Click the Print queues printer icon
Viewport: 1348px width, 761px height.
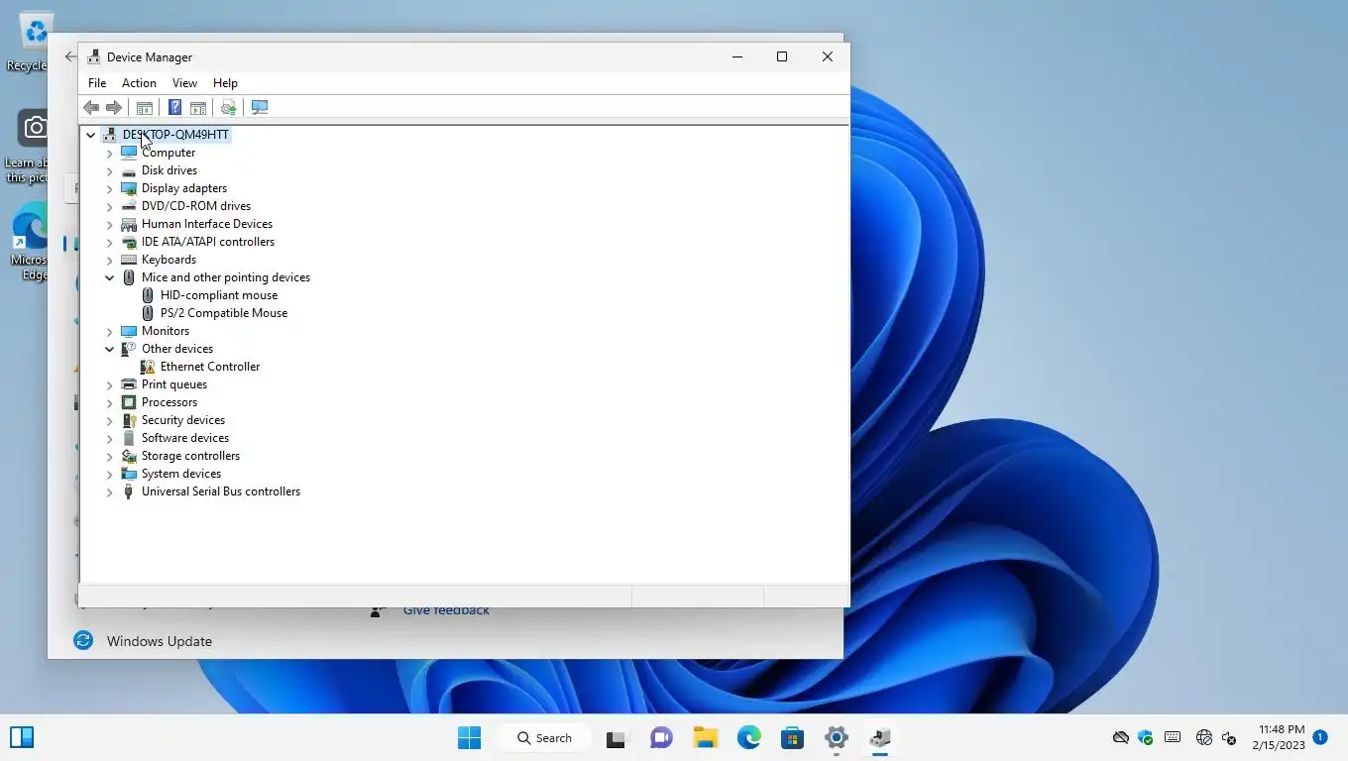129,384
